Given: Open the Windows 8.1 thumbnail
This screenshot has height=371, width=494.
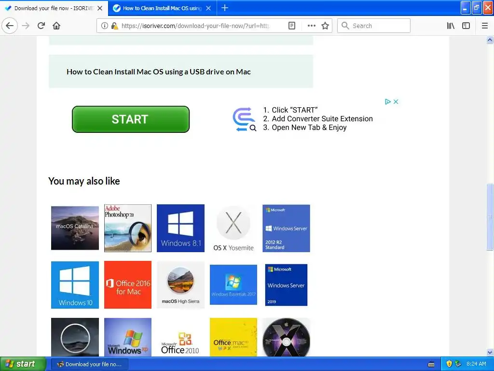Looking at the screenshot, I should tap(180, 228).
